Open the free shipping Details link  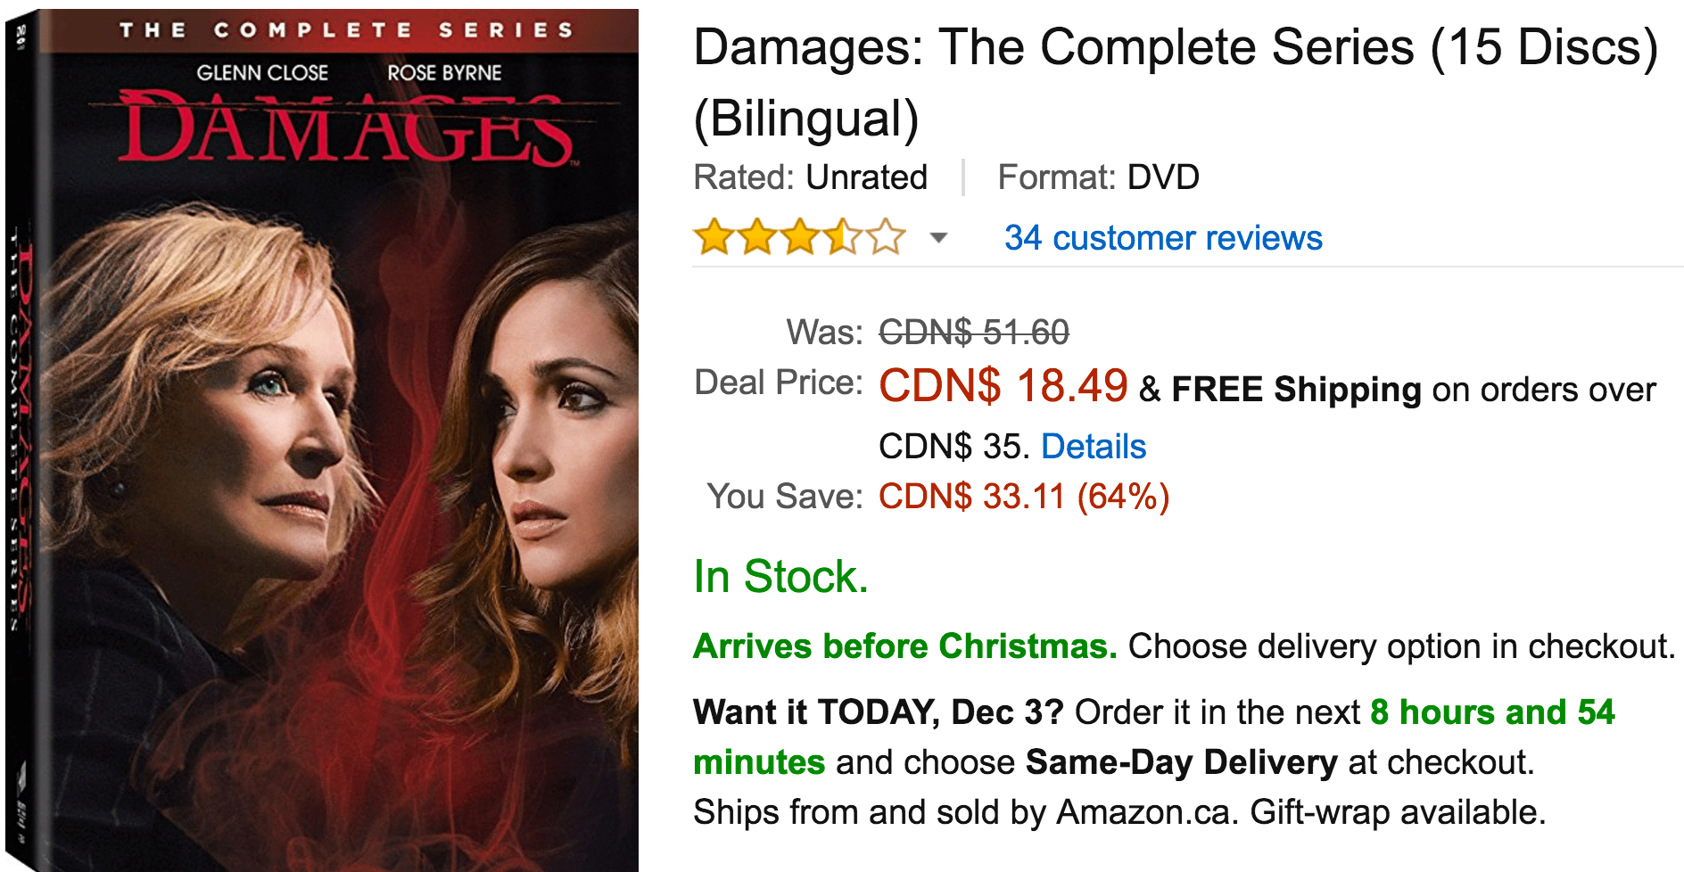coord(1093,447)
